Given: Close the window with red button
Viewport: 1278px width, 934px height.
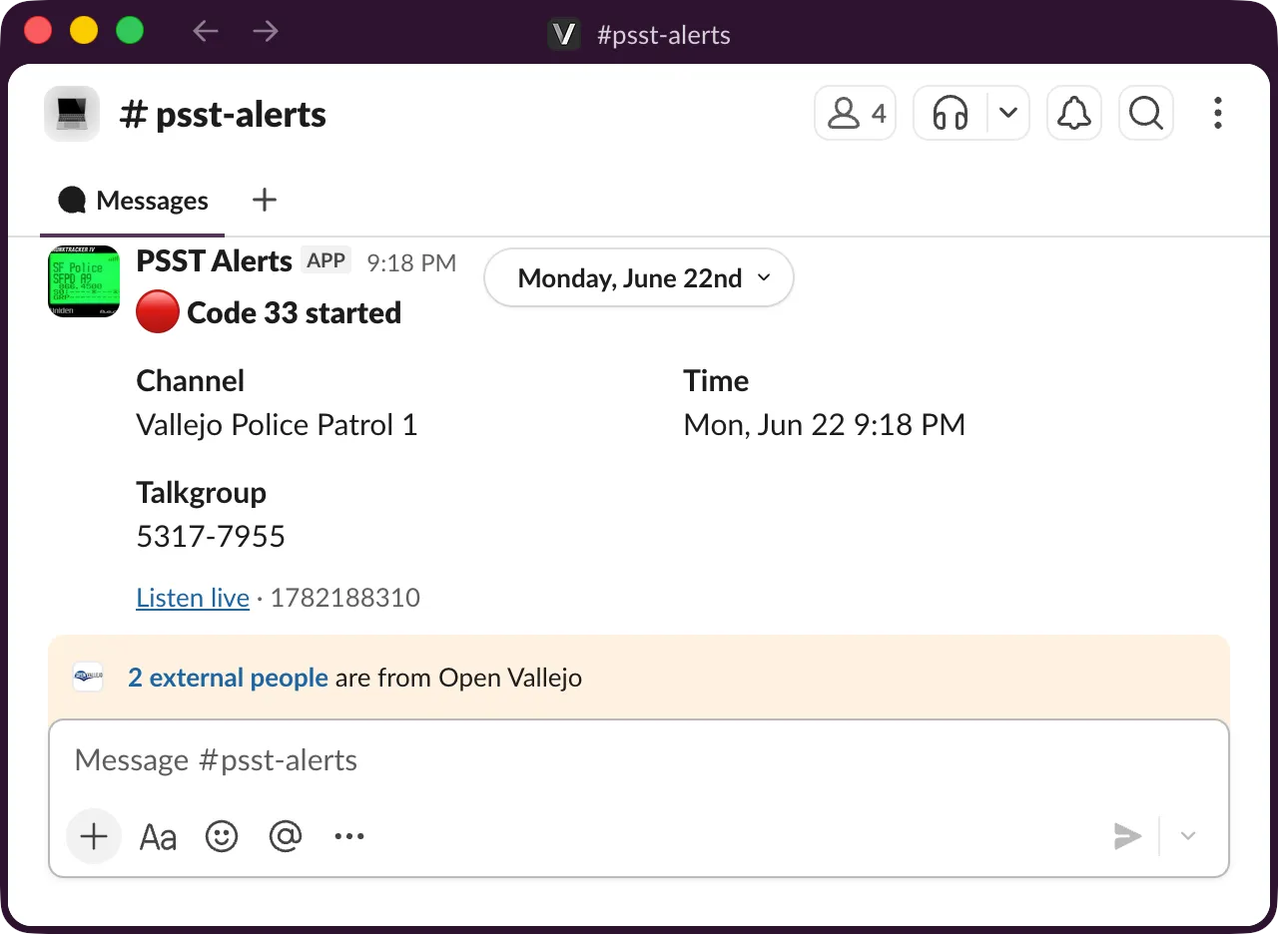Looking at the screenshot, I should pyautogui.click(x=38, y=31).
